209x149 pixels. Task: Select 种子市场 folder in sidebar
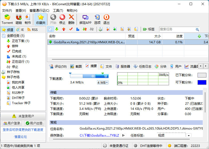coord(13,77)
